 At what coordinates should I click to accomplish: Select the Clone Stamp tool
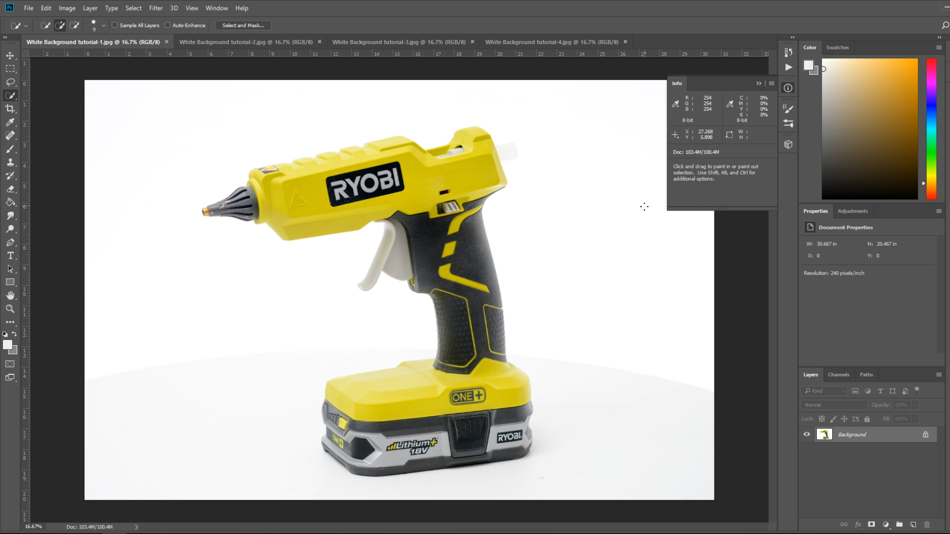coord(10,162)
